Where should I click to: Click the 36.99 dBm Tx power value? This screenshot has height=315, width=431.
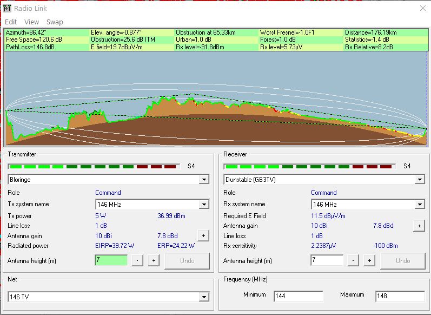click(171, 216)
